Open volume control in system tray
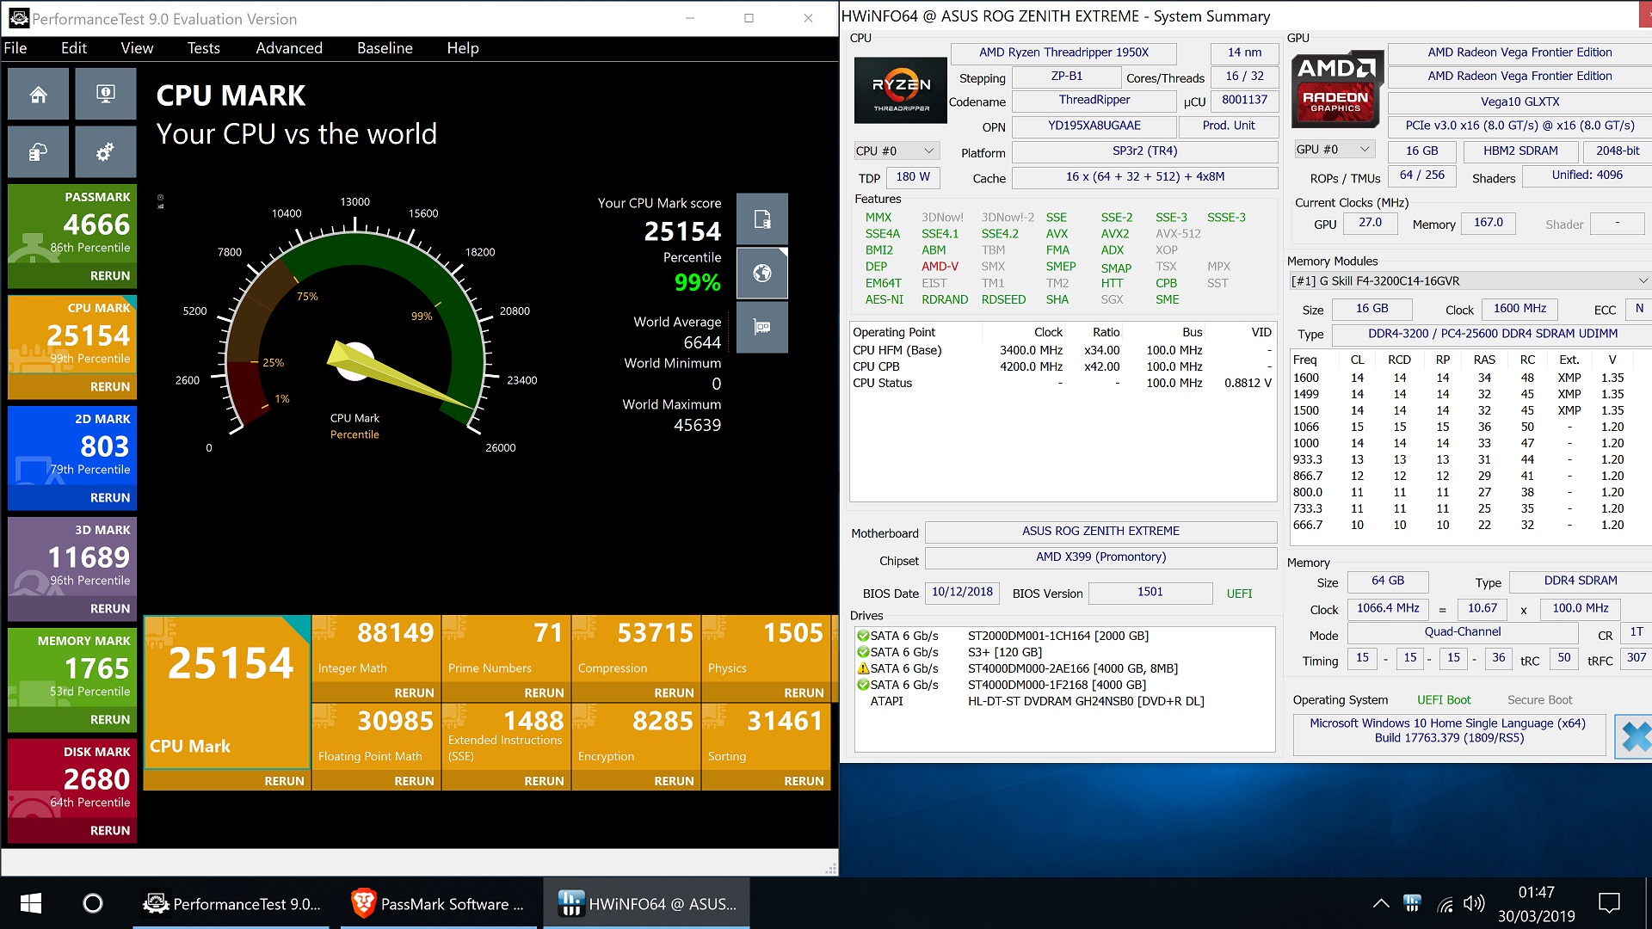Image resolution: width=1652 pixels, height=929 pixels. (1474, 903)
